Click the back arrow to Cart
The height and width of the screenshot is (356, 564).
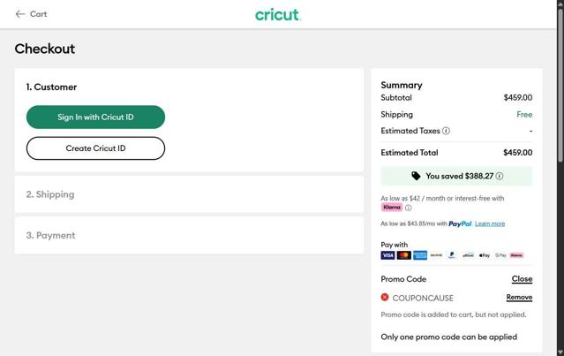click(20, 14)
